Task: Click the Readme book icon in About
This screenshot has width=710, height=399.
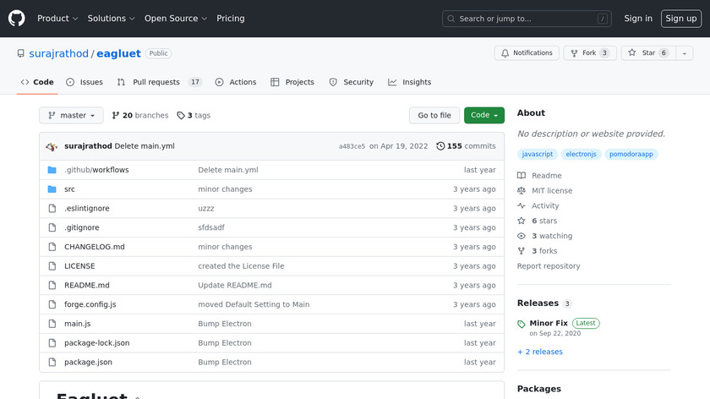Action: [522, 176]
